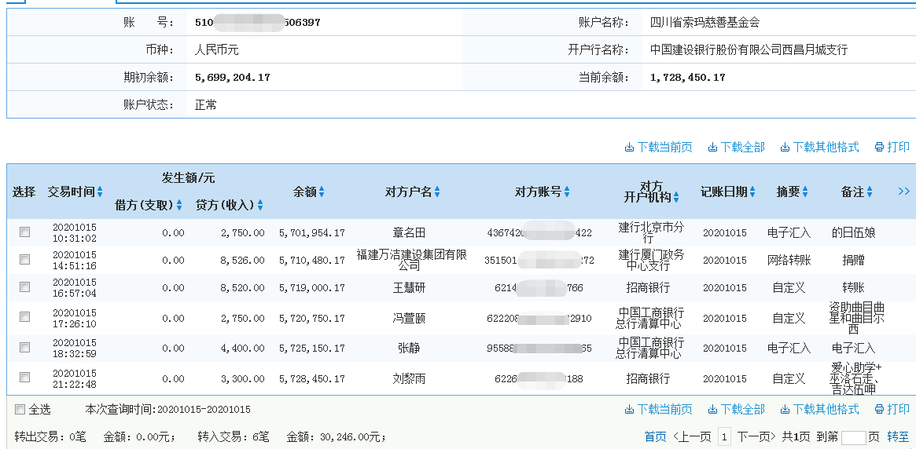Viewport: 916px width, 449px height.
Task: Download all (下载全部) link above table
Action: [x=736, y=147]
